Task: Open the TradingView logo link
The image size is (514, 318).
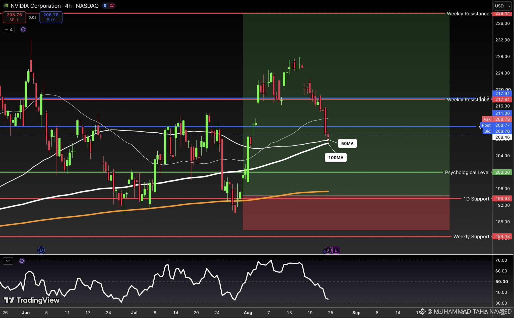Action: coord(32,300)
